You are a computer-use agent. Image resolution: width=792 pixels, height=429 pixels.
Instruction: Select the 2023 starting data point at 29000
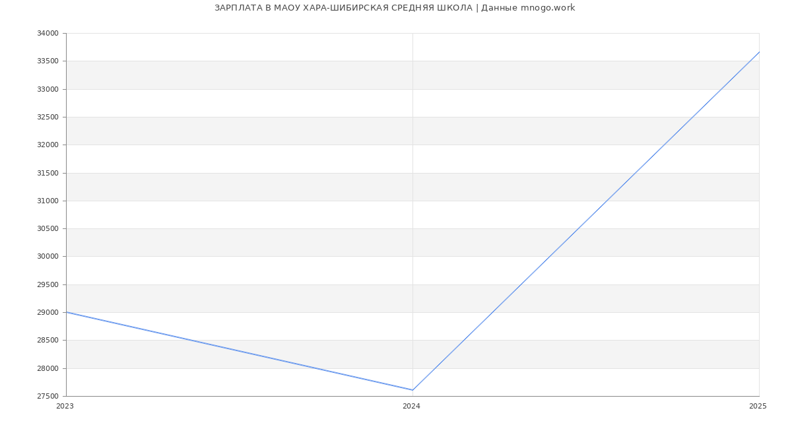coord(67,312)
